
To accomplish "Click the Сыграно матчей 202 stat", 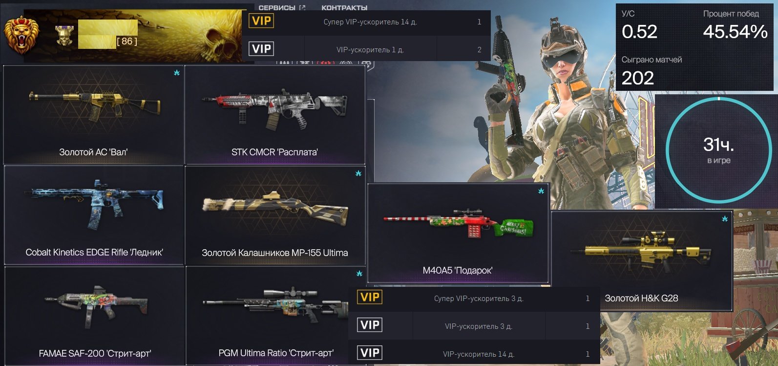I will click(652, 71).
